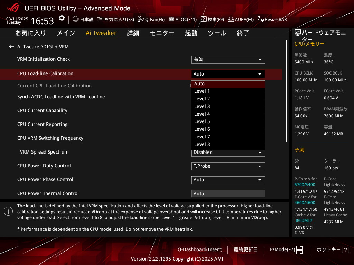Expand VRM Initialization Check dropdown

[x=228, y=60]
